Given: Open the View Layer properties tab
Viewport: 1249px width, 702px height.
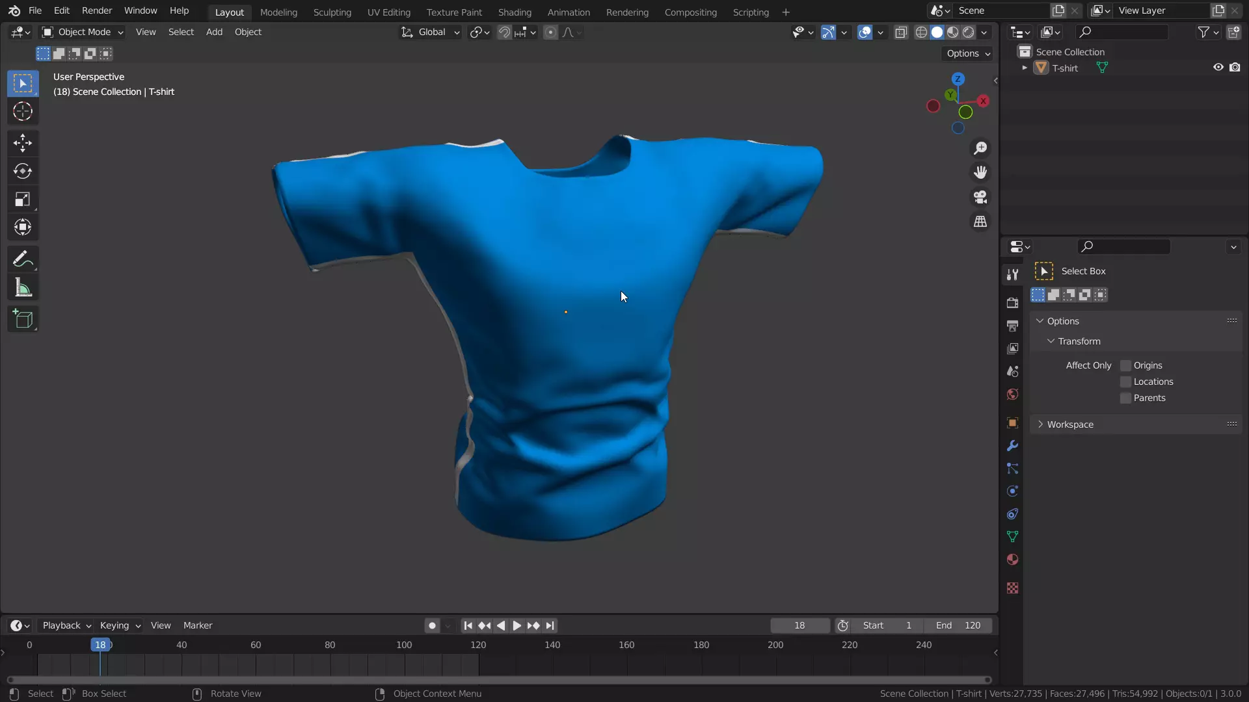Looking at the screenshot, I should point(1012,348).
